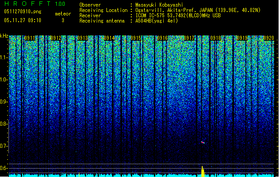The width and height of the screenshot is (279, 177).
Task: Select the ICOM IC-575 53.7492 MHz receiver text
Action: pos(178,15)
